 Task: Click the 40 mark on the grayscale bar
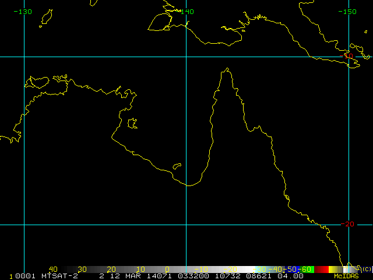53,269
